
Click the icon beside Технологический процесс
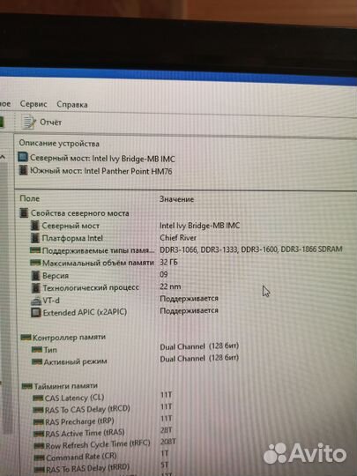click(36, 287)
